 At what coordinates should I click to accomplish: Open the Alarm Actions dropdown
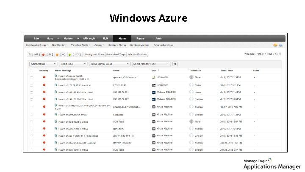43,64
